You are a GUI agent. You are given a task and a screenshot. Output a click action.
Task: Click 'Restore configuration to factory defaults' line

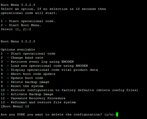(69, 90)
